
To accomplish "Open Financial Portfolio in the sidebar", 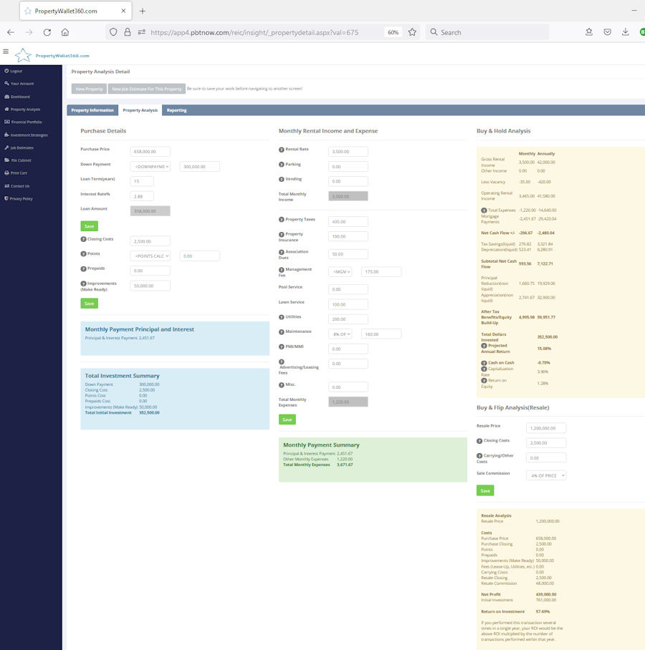I will pyautogui.click(x=23, y=122).
